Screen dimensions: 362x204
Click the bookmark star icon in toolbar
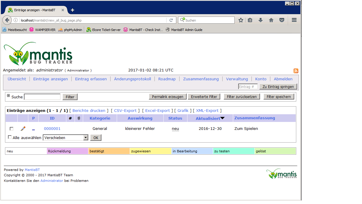[241, 20]
